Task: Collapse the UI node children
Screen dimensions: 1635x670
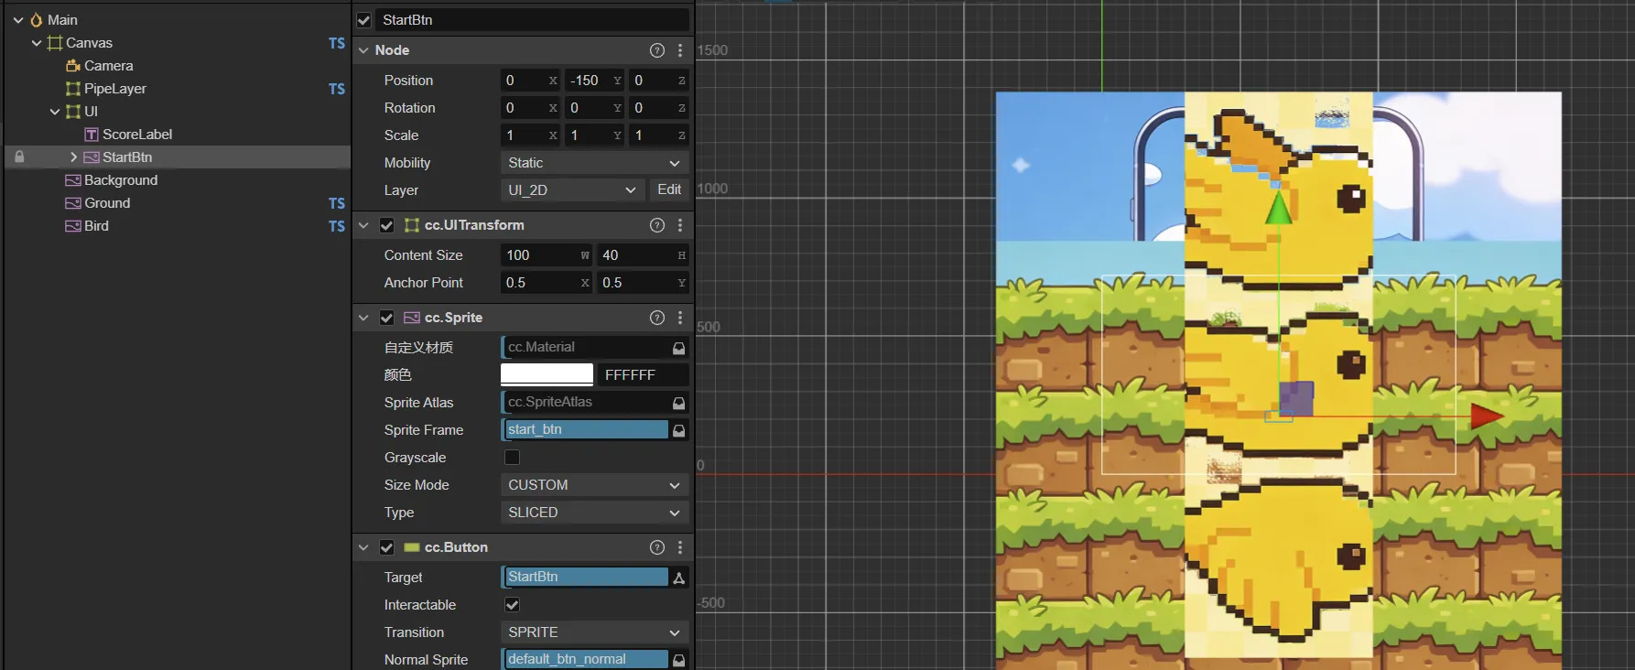Action: [x=55, y=112]
